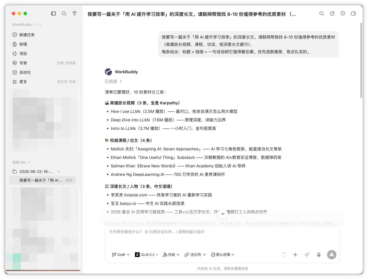The image size is (368, 279).
Task: Click heading 深度长文 / 人物（3 条，中文语境）
Action: point(139,186)
